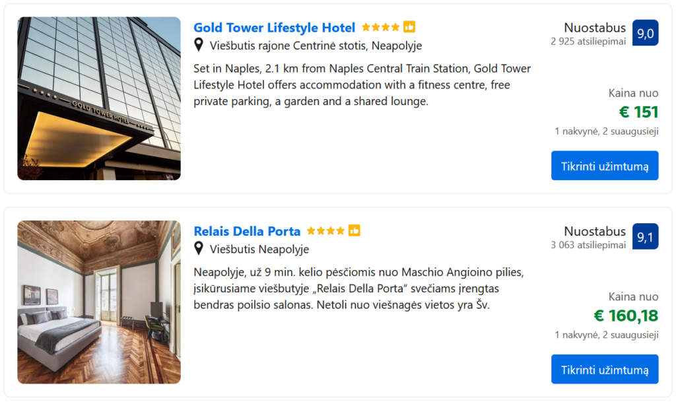This screenshot has width=676, height=404.
Task: Click the 3 063 atsiliepimai review count
Action: point(588,245)
